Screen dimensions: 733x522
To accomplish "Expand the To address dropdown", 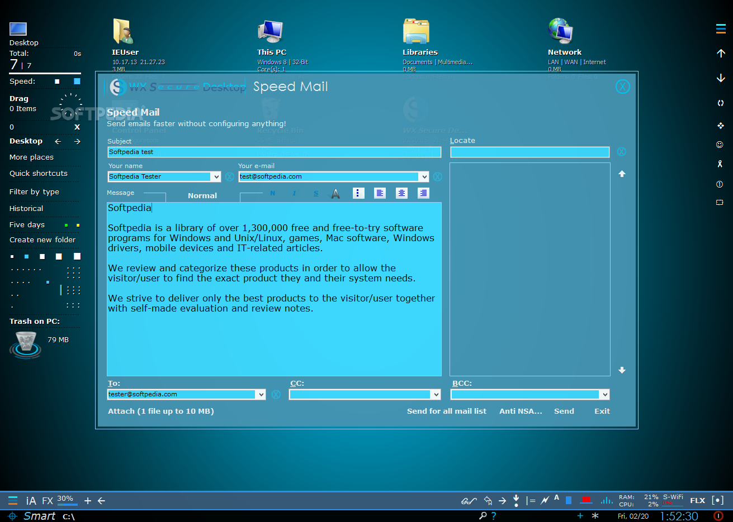I will coord(261,394).
